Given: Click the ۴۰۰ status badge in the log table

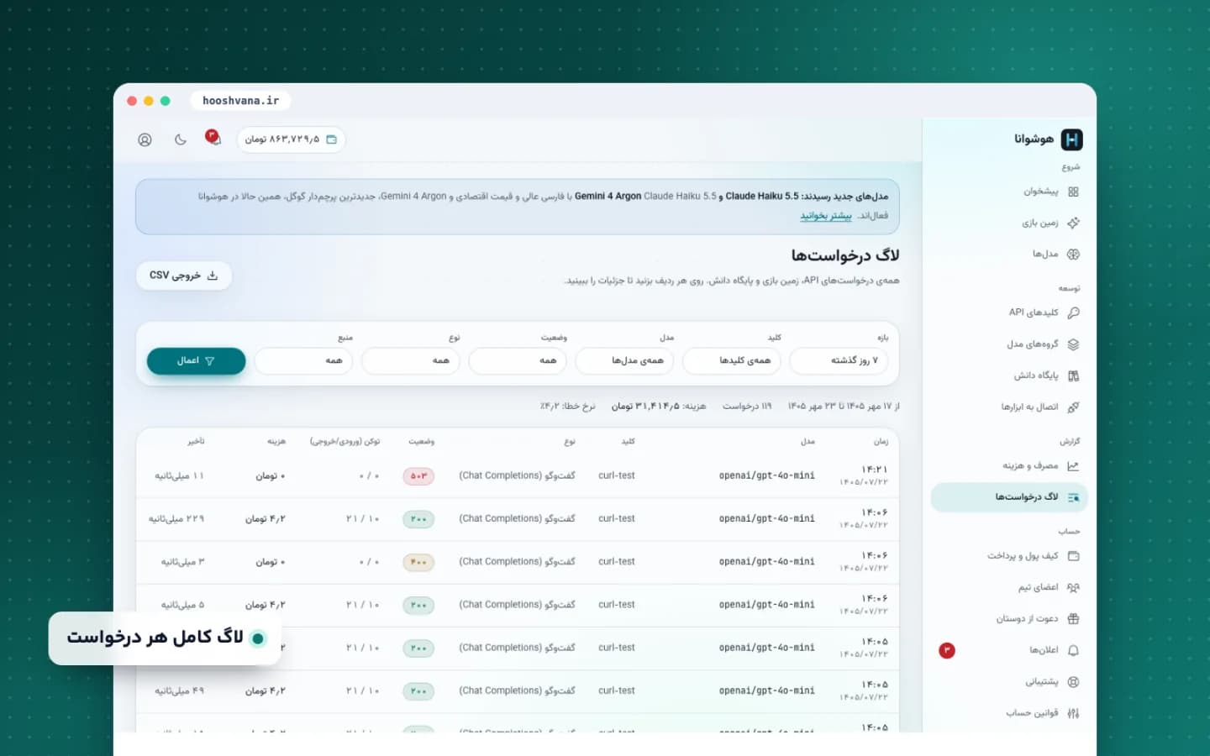Looking at the screenshot, I should pyautogui.click(x=418, y=562).
